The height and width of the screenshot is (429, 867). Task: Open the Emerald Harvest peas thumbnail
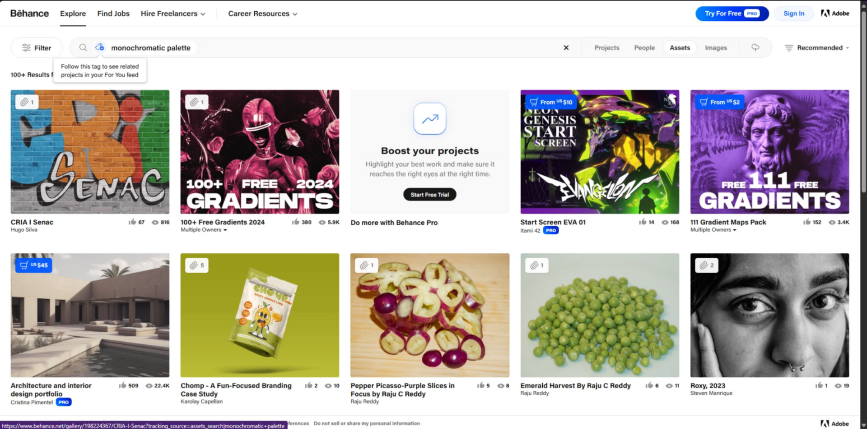point(600,315)
